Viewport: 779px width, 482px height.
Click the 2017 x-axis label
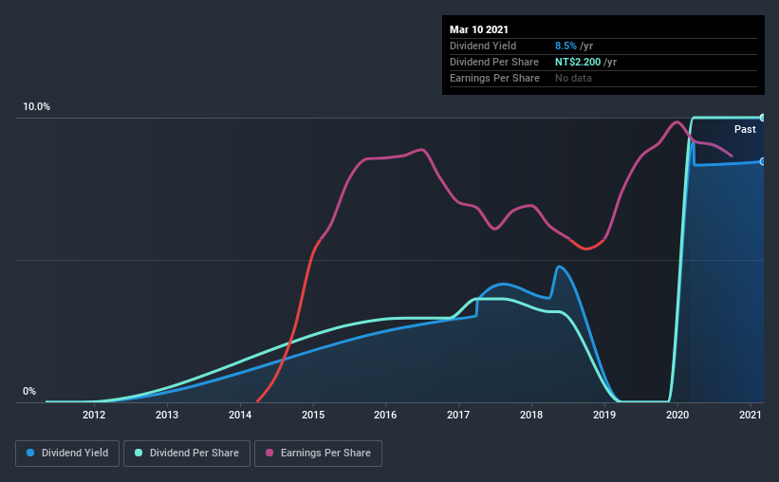458,415
